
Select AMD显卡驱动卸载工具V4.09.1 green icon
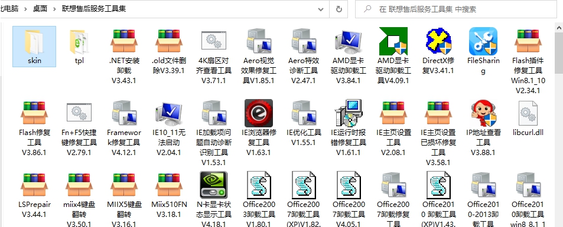(x=393, y=42)
